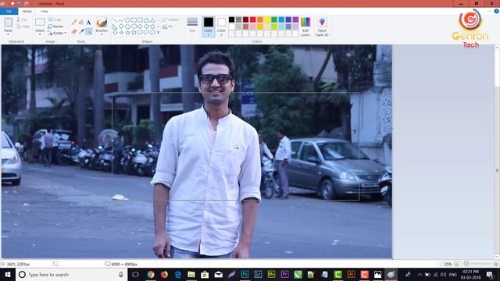Open the Action Center notifications
Image resolution: width=500 pixels, height=281 pixels.
[x=490, y=274]
